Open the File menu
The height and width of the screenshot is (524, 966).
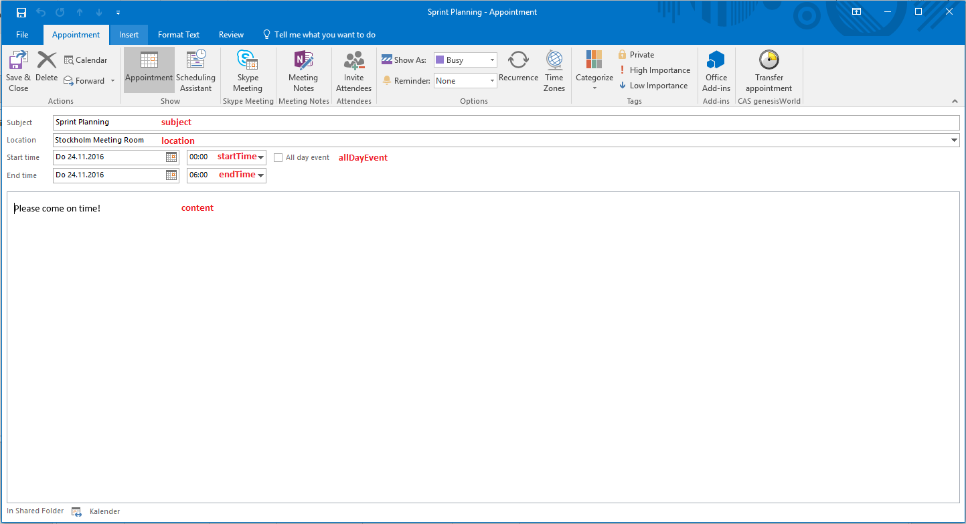point(22,34)
